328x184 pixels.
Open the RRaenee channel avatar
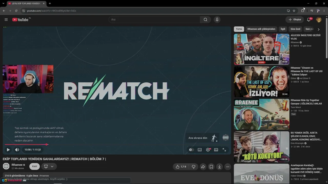point(6,166)
